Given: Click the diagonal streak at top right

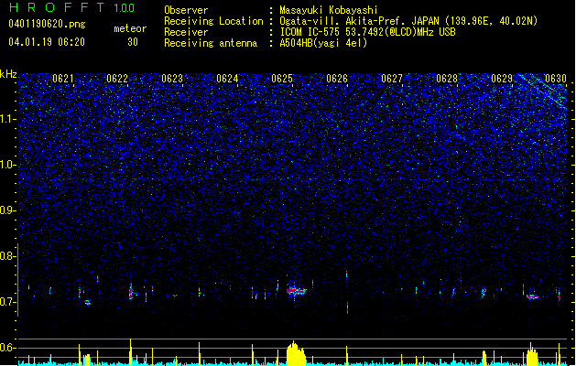Looking at the screenshot, I should (543, 91).
